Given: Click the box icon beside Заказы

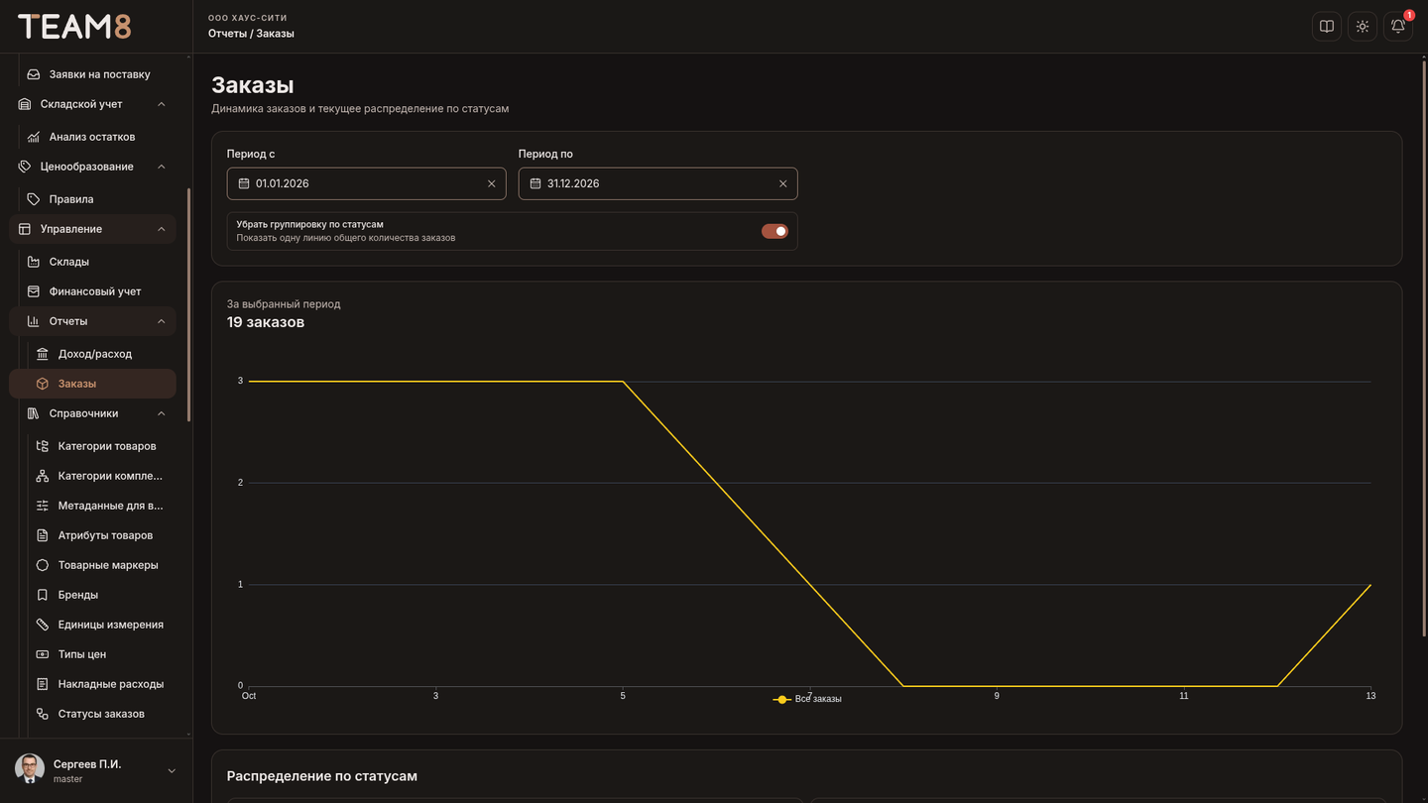Looking at the screenshot, I should click(43, 384).
